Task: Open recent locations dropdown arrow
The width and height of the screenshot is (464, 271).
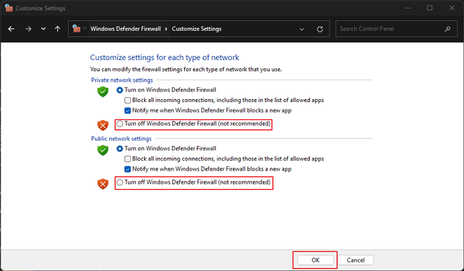Action: [x=43, y=29]
